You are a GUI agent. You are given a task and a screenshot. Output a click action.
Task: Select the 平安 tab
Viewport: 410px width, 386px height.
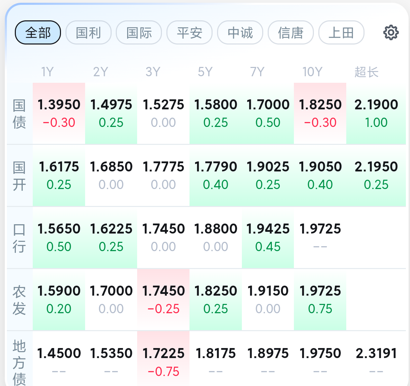pos(189,33)
